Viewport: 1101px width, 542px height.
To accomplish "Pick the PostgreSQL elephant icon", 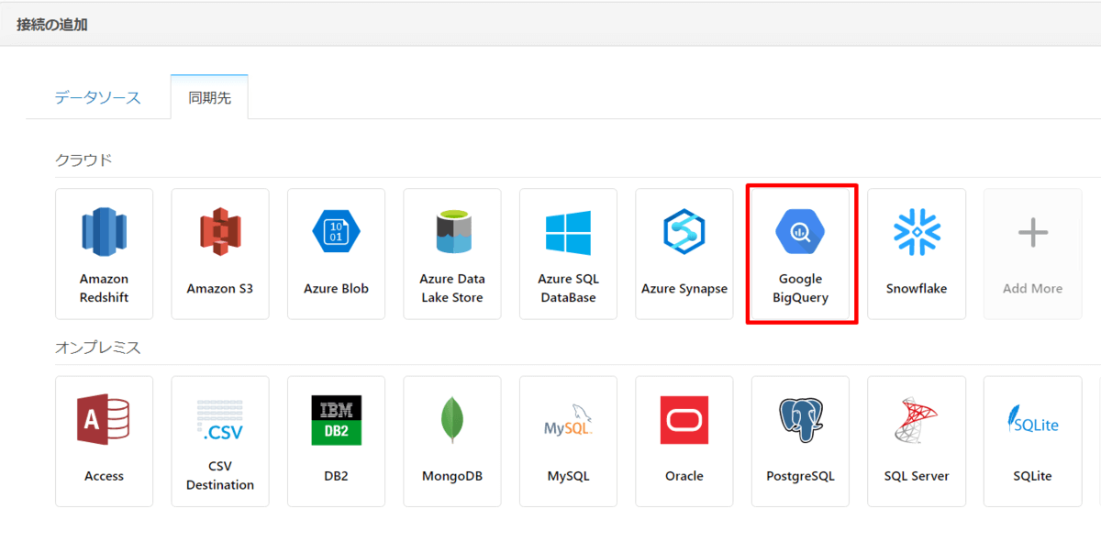I will [x=800, y=421].
